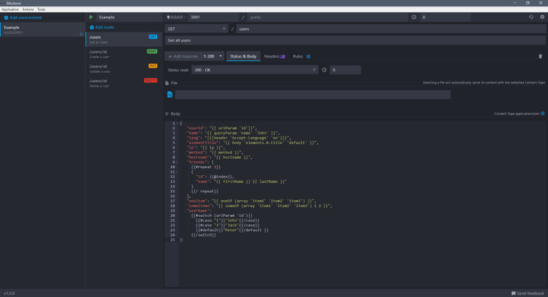Click the environment latency clock icon
548x297 pixels.
[414, 17]
